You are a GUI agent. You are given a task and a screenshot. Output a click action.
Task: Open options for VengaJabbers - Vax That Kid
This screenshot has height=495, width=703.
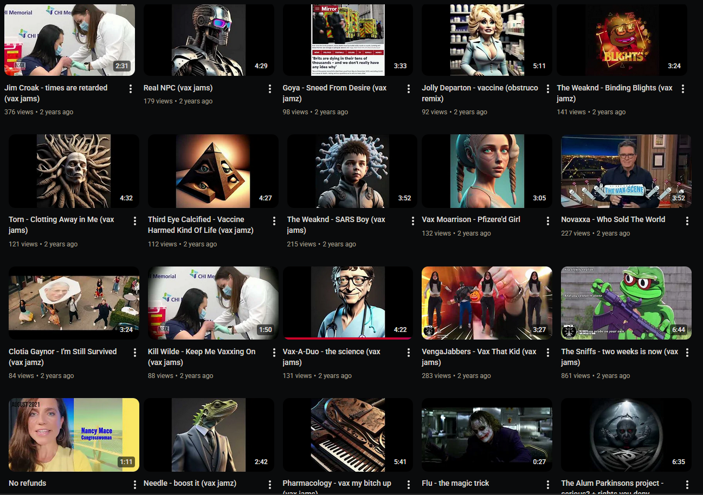[x=548, y=353]
